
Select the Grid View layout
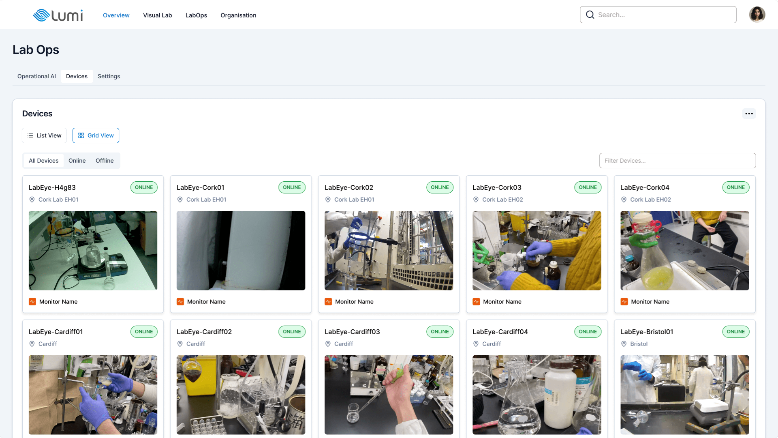click(96, 135)
